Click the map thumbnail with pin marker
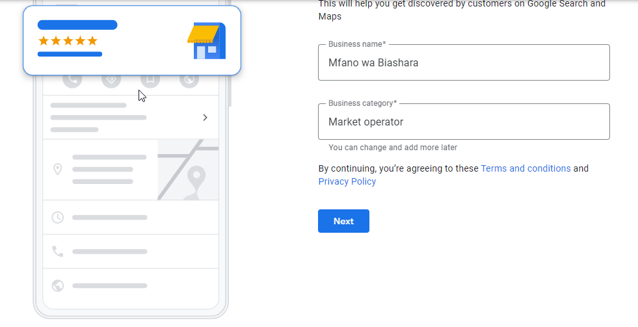This screenshot has height=327, width=638. click(x=188, y=170)
